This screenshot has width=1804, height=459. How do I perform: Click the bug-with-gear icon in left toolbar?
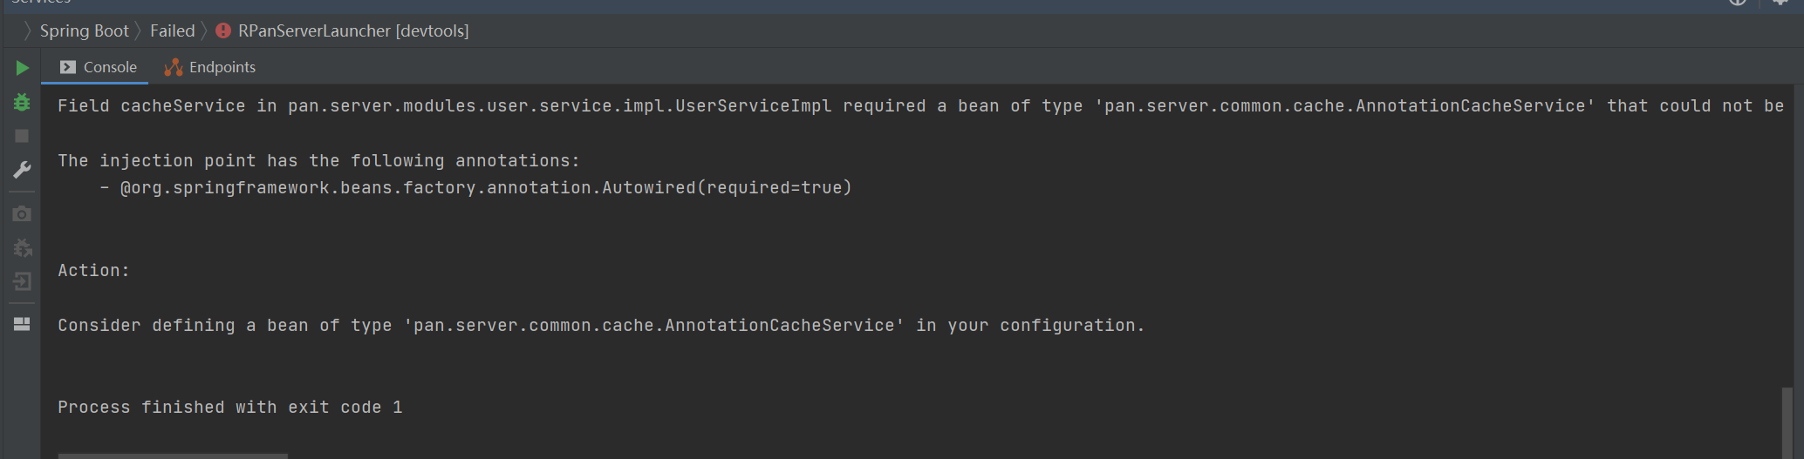pos(23,248)
